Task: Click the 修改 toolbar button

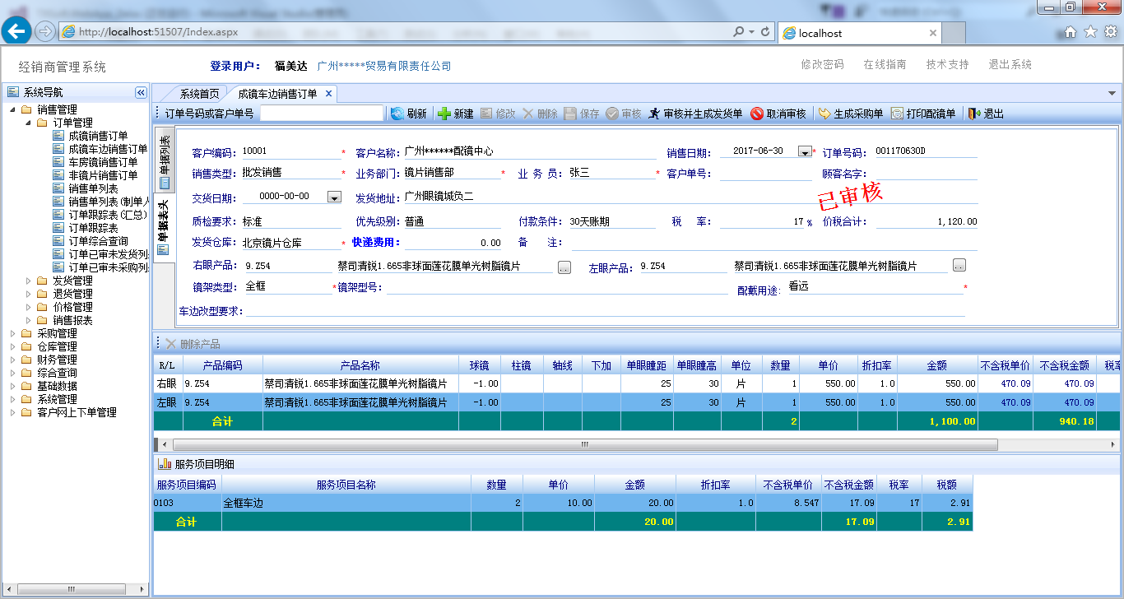Action: pyautogui.click(x=498, y=114)
